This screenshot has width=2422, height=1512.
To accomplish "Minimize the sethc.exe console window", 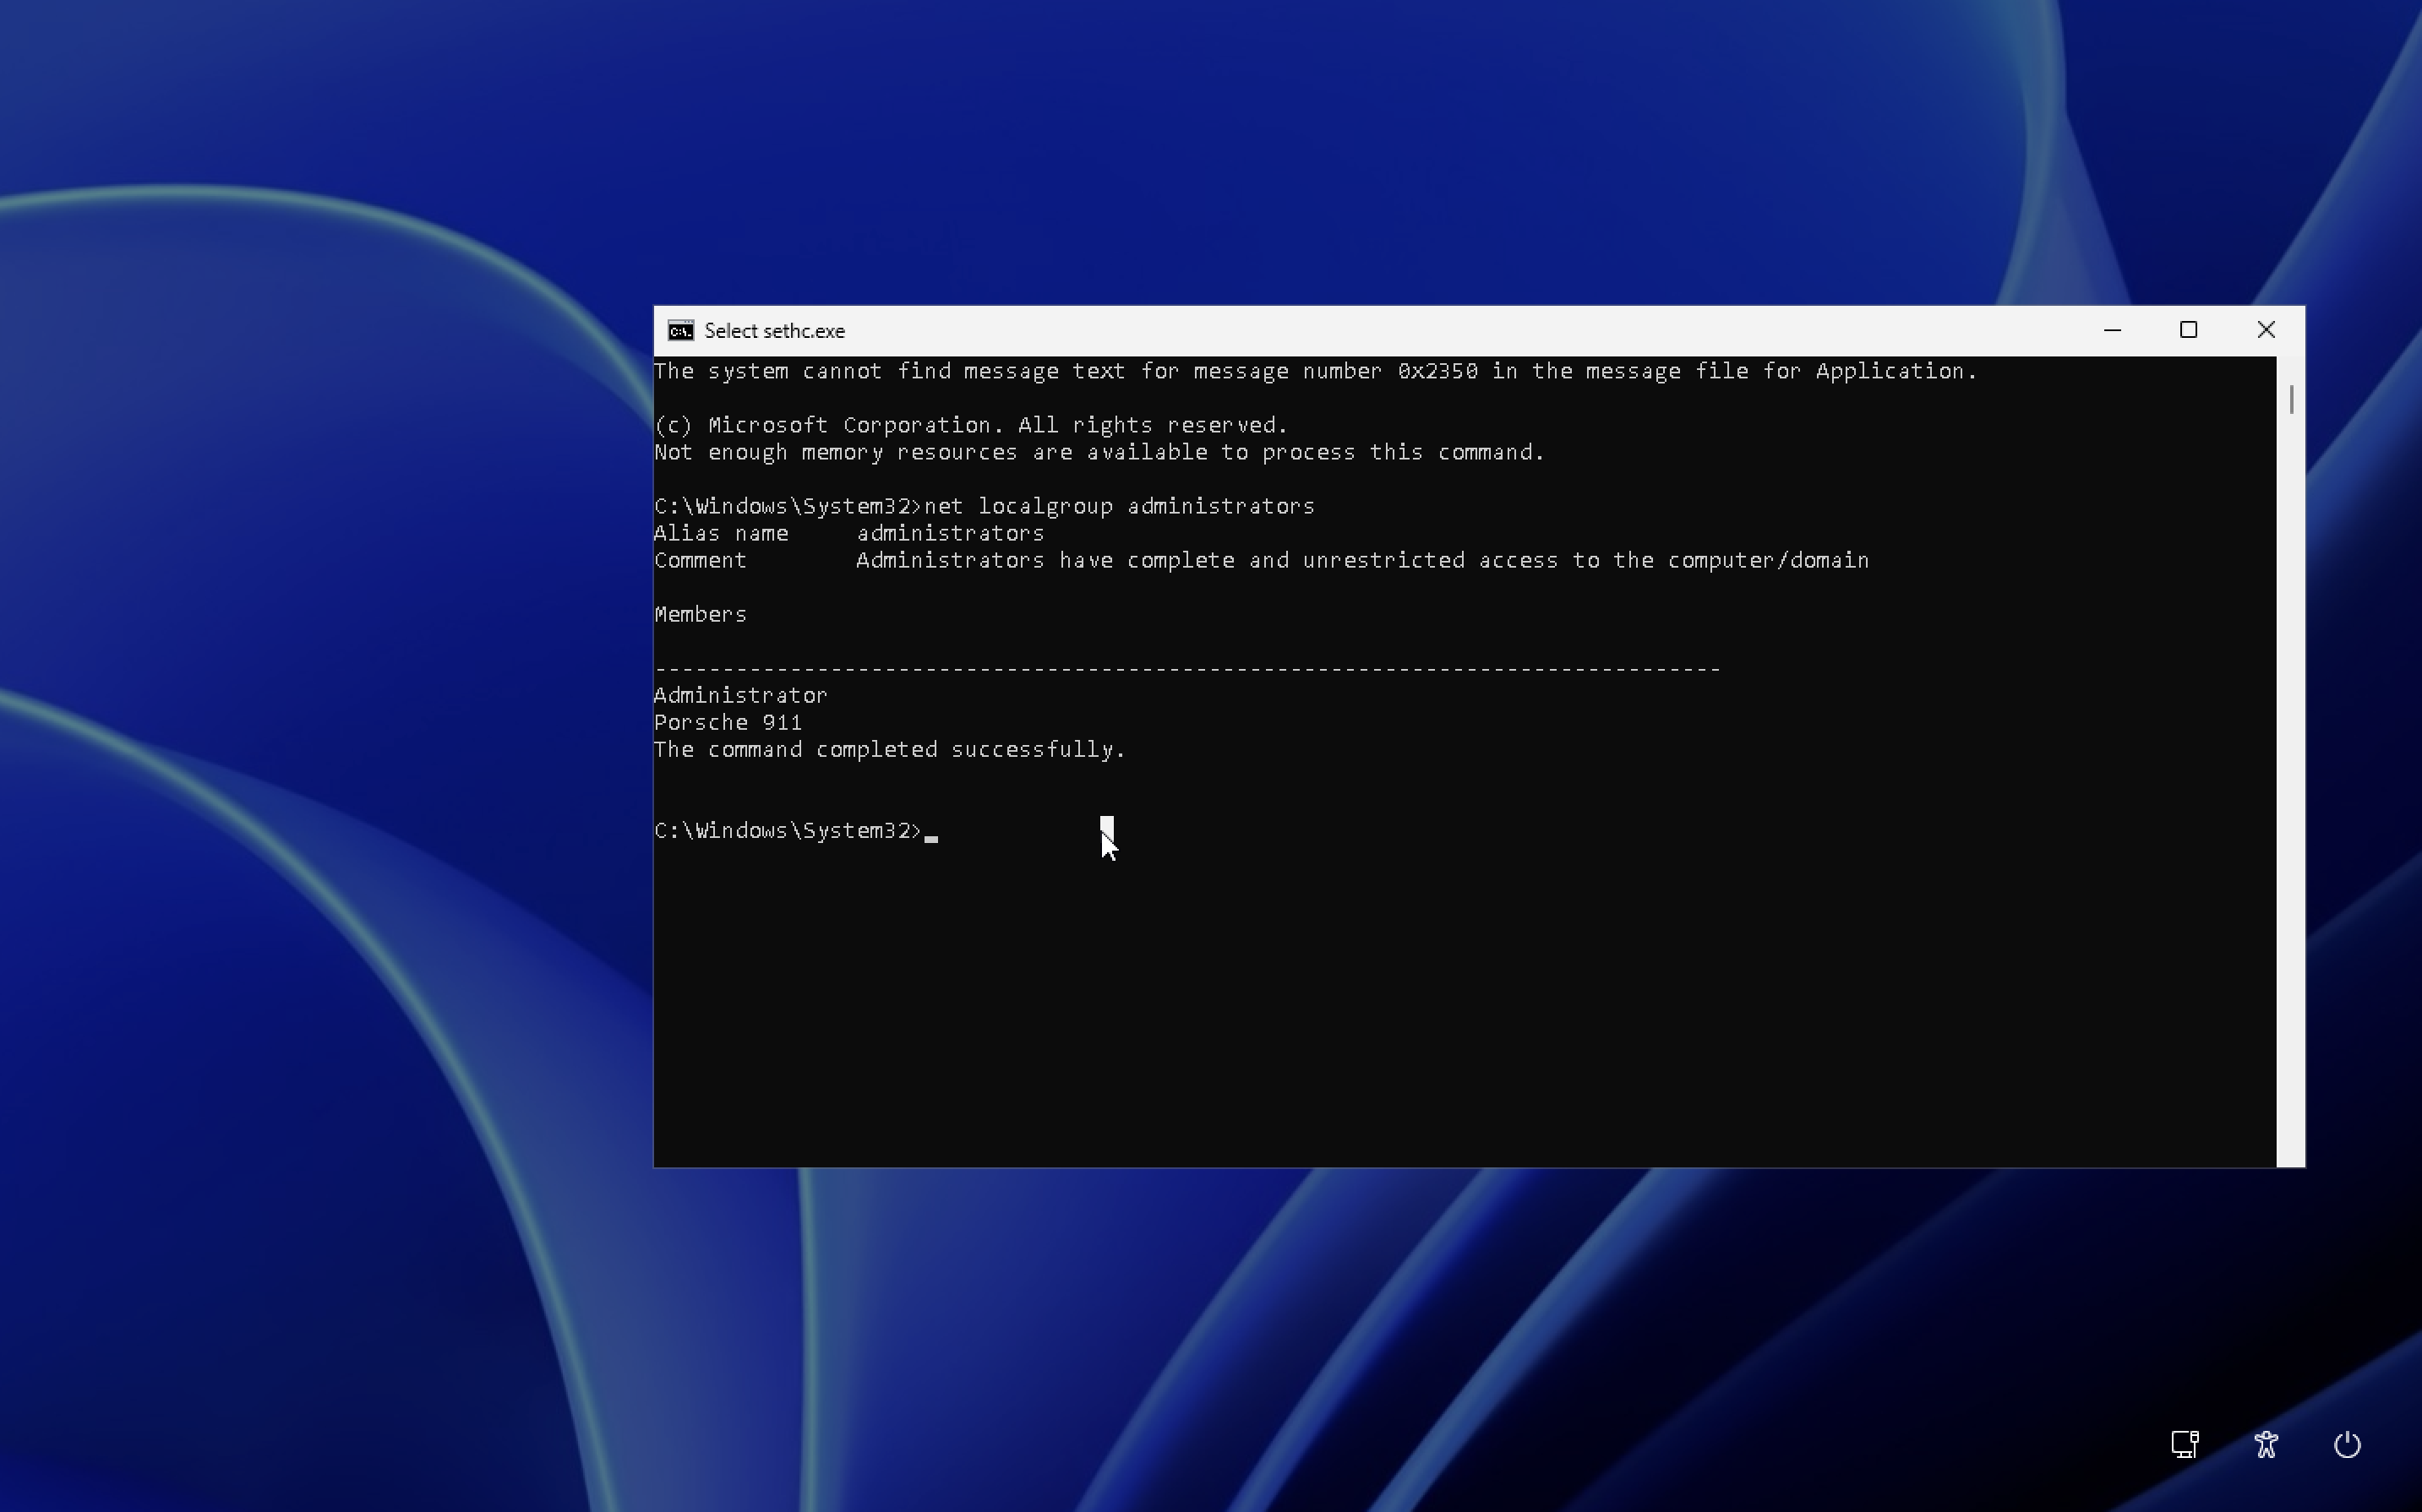I will (x=2112, y=330).
